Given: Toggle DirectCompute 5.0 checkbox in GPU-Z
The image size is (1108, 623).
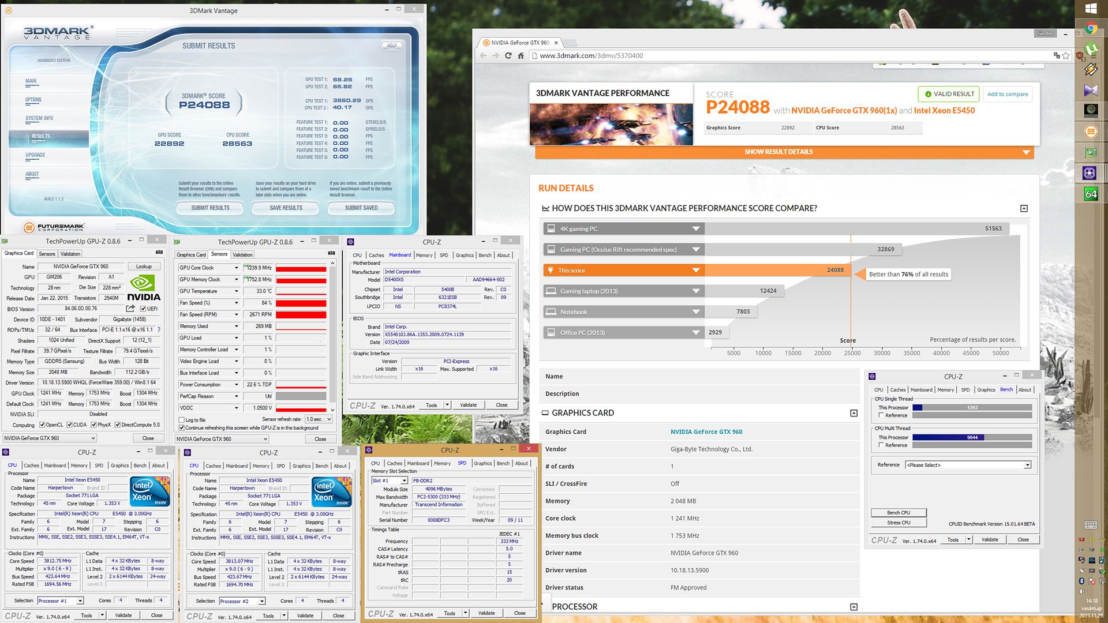Looking at the screenshot, I should pos(118,425).
